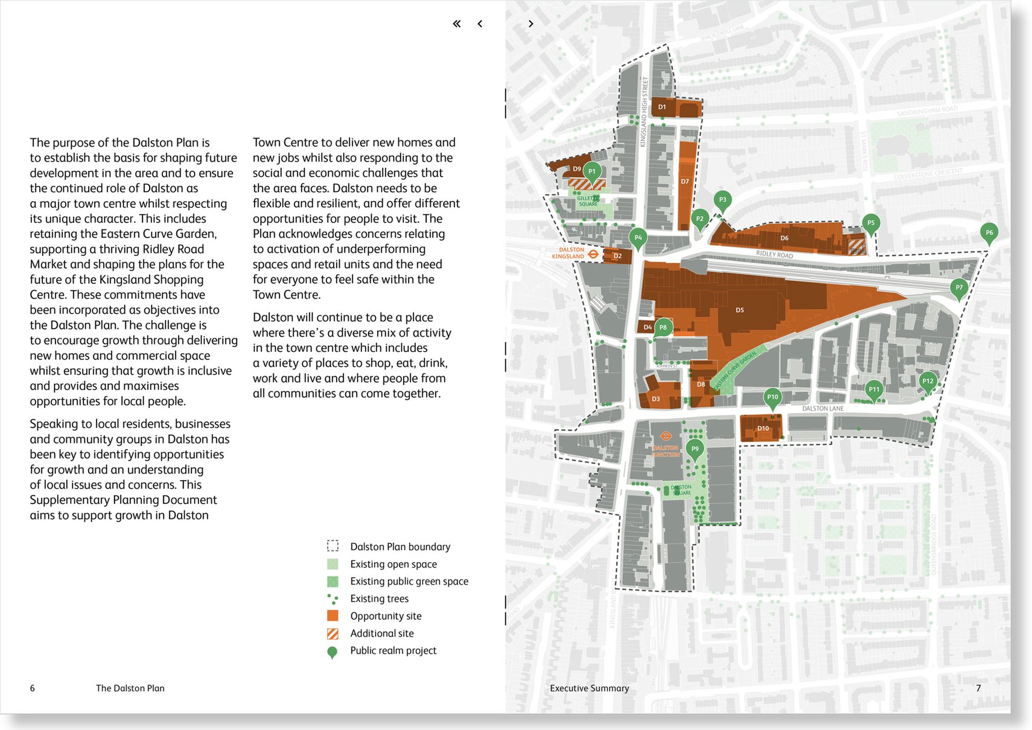This screenshot has height=730, width=1032.
Task: Click the Opportunity site orange legend swatch
Action: 333,616
